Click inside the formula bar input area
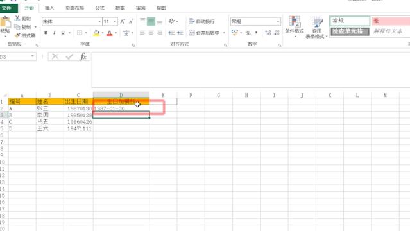The image size is (410, 231). coord(251,69)
